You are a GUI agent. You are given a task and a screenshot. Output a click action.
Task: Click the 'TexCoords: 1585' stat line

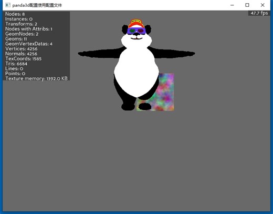pyautogui.click(x=23, y=59)
